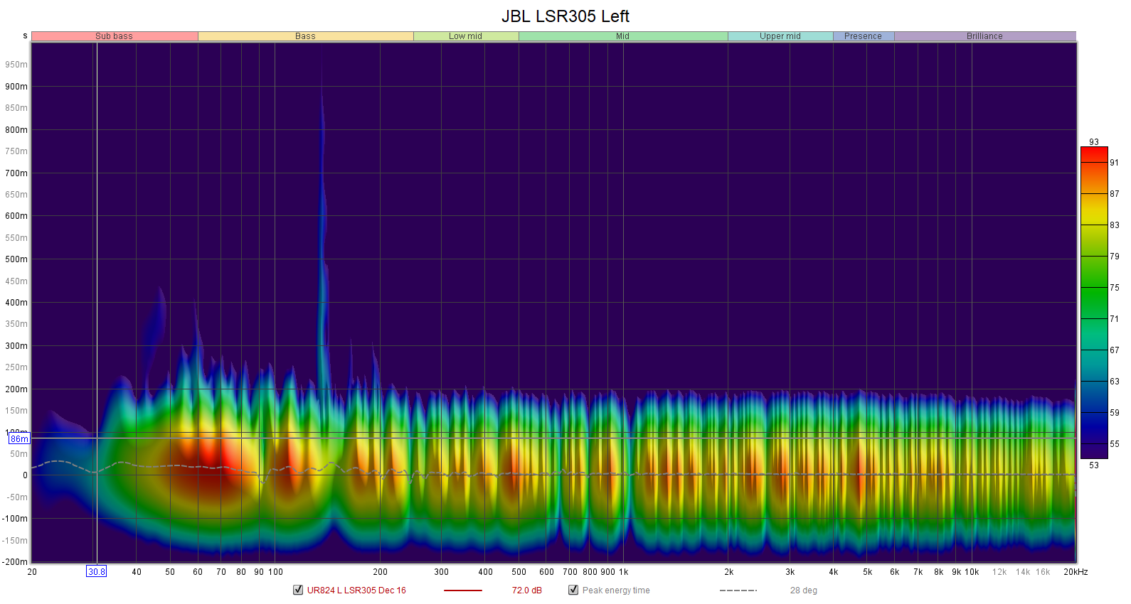Uncheck the UR824 L LSR305 Dec 16 checkbox
The image size is (1131, 604).
pyautogui.click(x=298, y=590)
